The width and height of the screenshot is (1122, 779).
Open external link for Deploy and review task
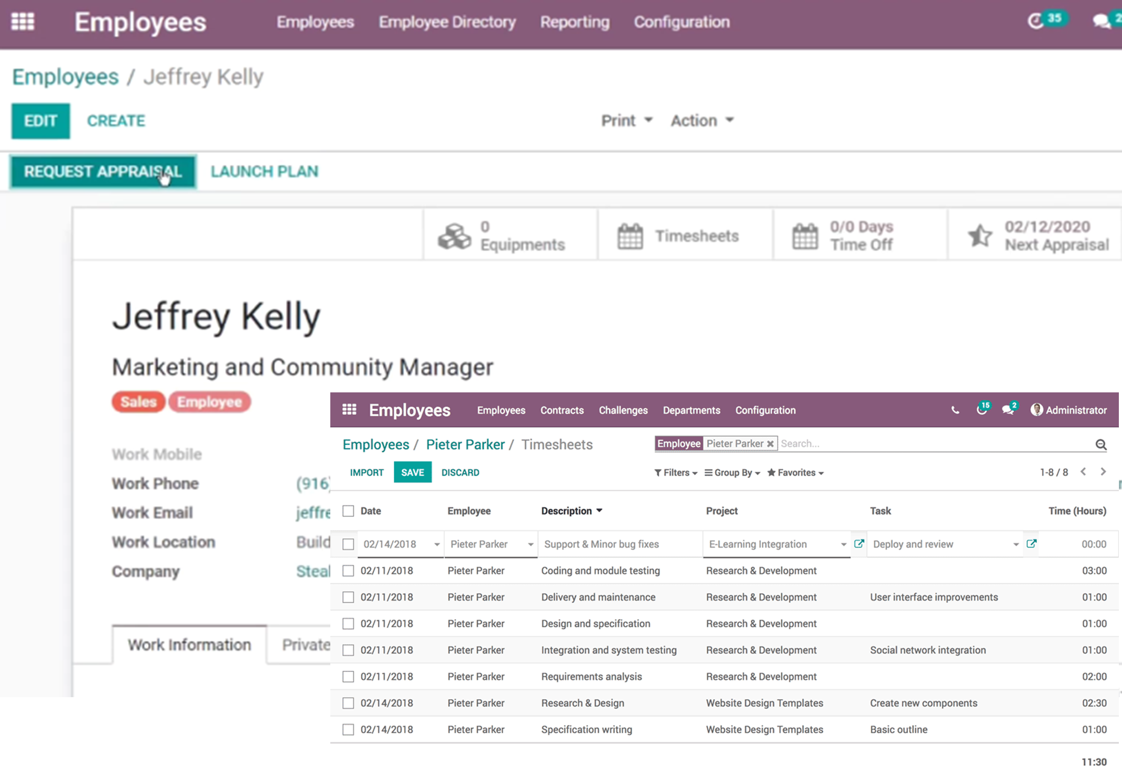(1031, 543)
